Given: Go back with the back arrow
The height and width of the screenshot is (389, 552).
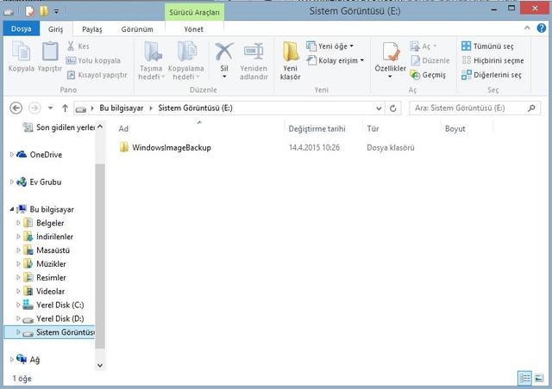Looking at the screenshot, I should 16,108.
